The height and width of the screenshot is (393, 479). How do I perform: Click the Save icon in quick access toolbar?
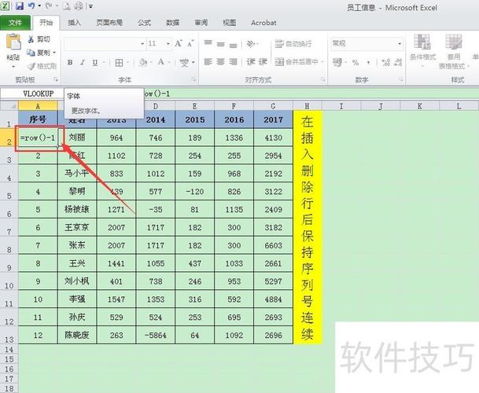point(20,6)
